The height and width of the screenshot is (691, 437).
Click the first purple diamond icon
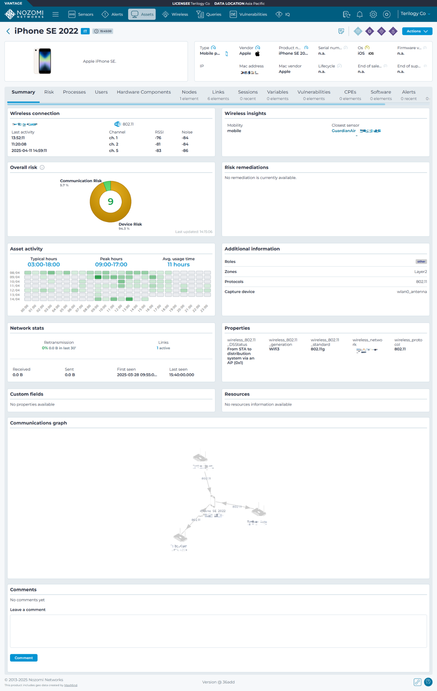370,31
